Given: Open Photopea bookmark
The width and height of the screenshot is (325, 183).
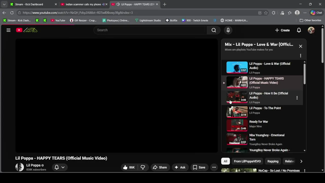Looking at the screenshot, I should (116, 20).
